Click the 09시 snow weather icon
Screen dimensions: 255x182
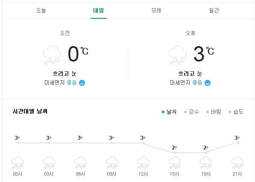[x=112, y=162]
